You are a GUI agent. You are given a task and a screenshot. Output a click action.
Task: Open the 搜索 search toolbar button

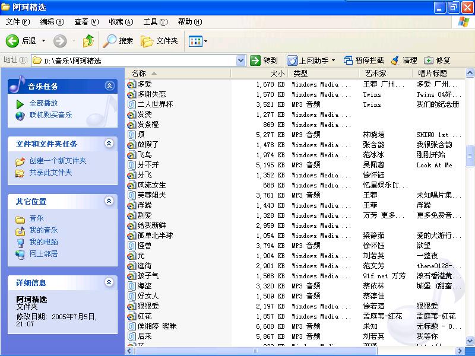118,41
